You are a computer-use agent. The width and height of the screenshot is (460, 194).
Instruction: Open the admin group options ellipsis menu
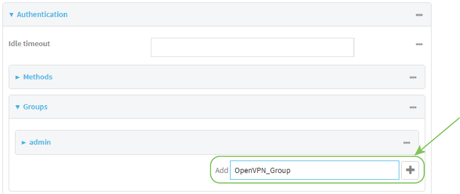(406, 142)
